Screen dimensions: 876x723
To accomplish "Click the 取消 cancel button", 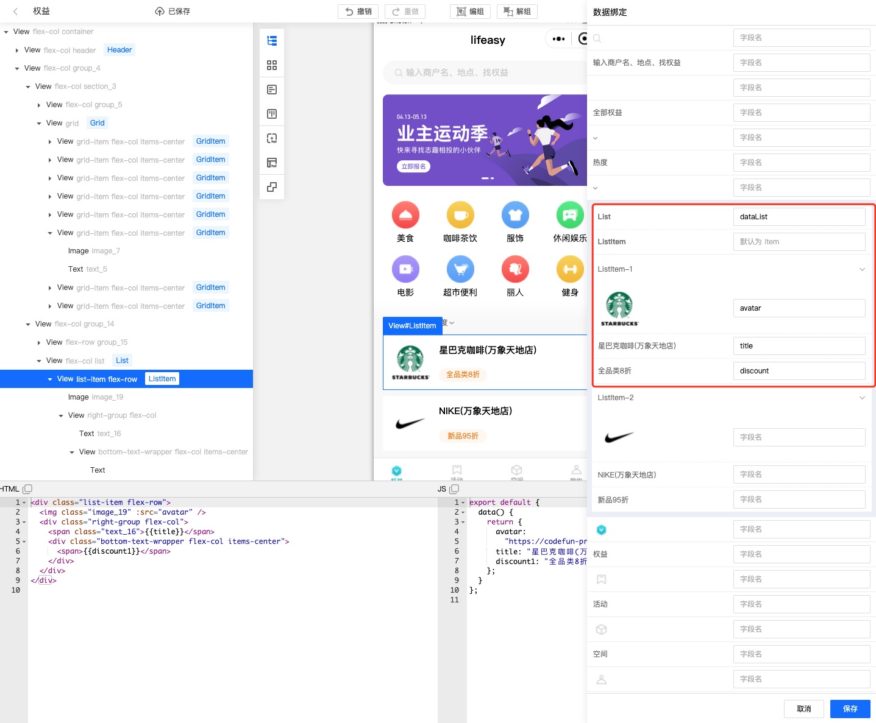I will [x=804, y=708].
